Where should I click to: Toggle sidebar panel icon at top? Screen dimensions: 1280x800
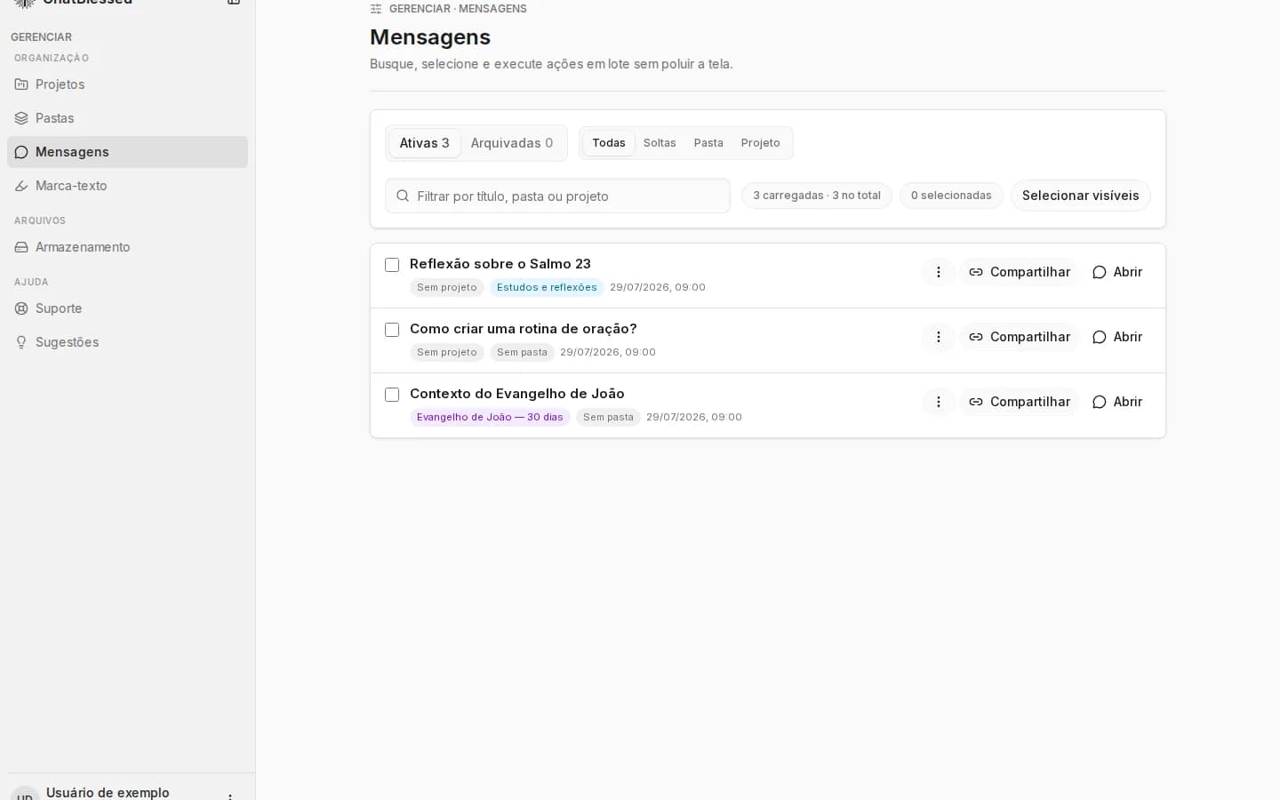pyautogui.click(x=234, y=3)
